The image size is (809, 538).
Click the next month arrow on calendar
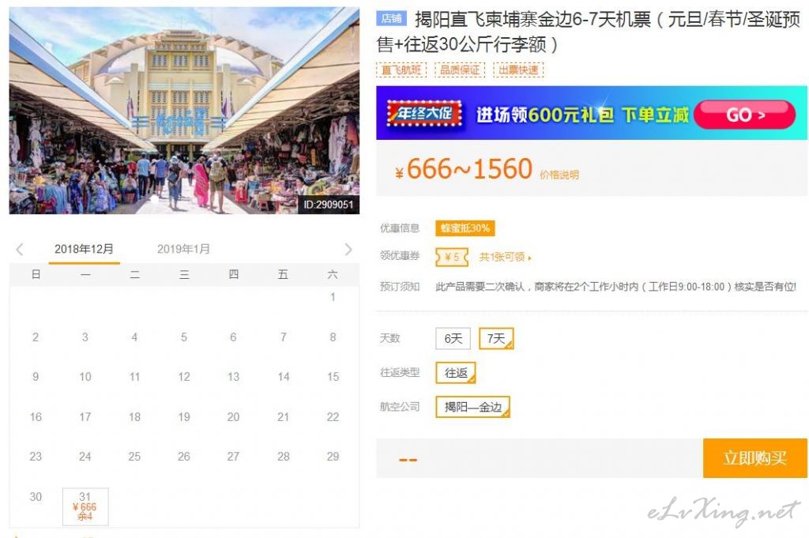[348, 250]
